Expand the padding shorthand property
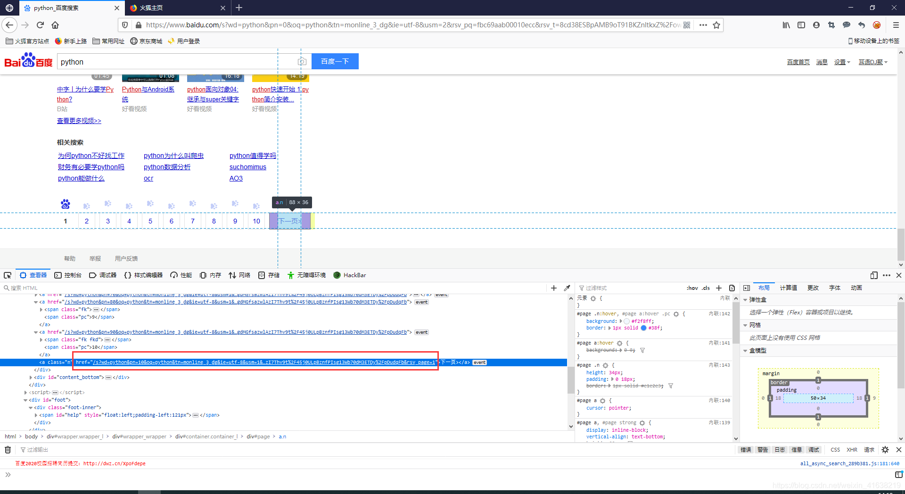Viewport: 905px width, 494px height. (612, 379)
